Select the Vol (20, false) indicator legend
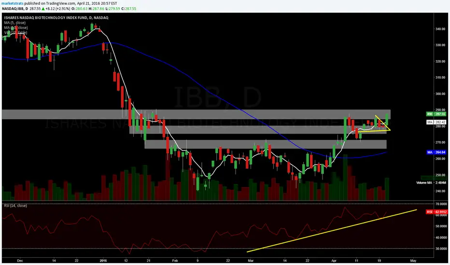Screen dimensions: 450x265 [x=15, y=32]
